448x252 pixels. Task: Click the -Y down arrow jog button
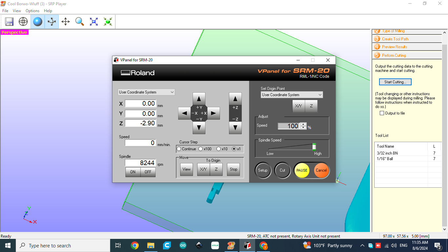[199, 128]
